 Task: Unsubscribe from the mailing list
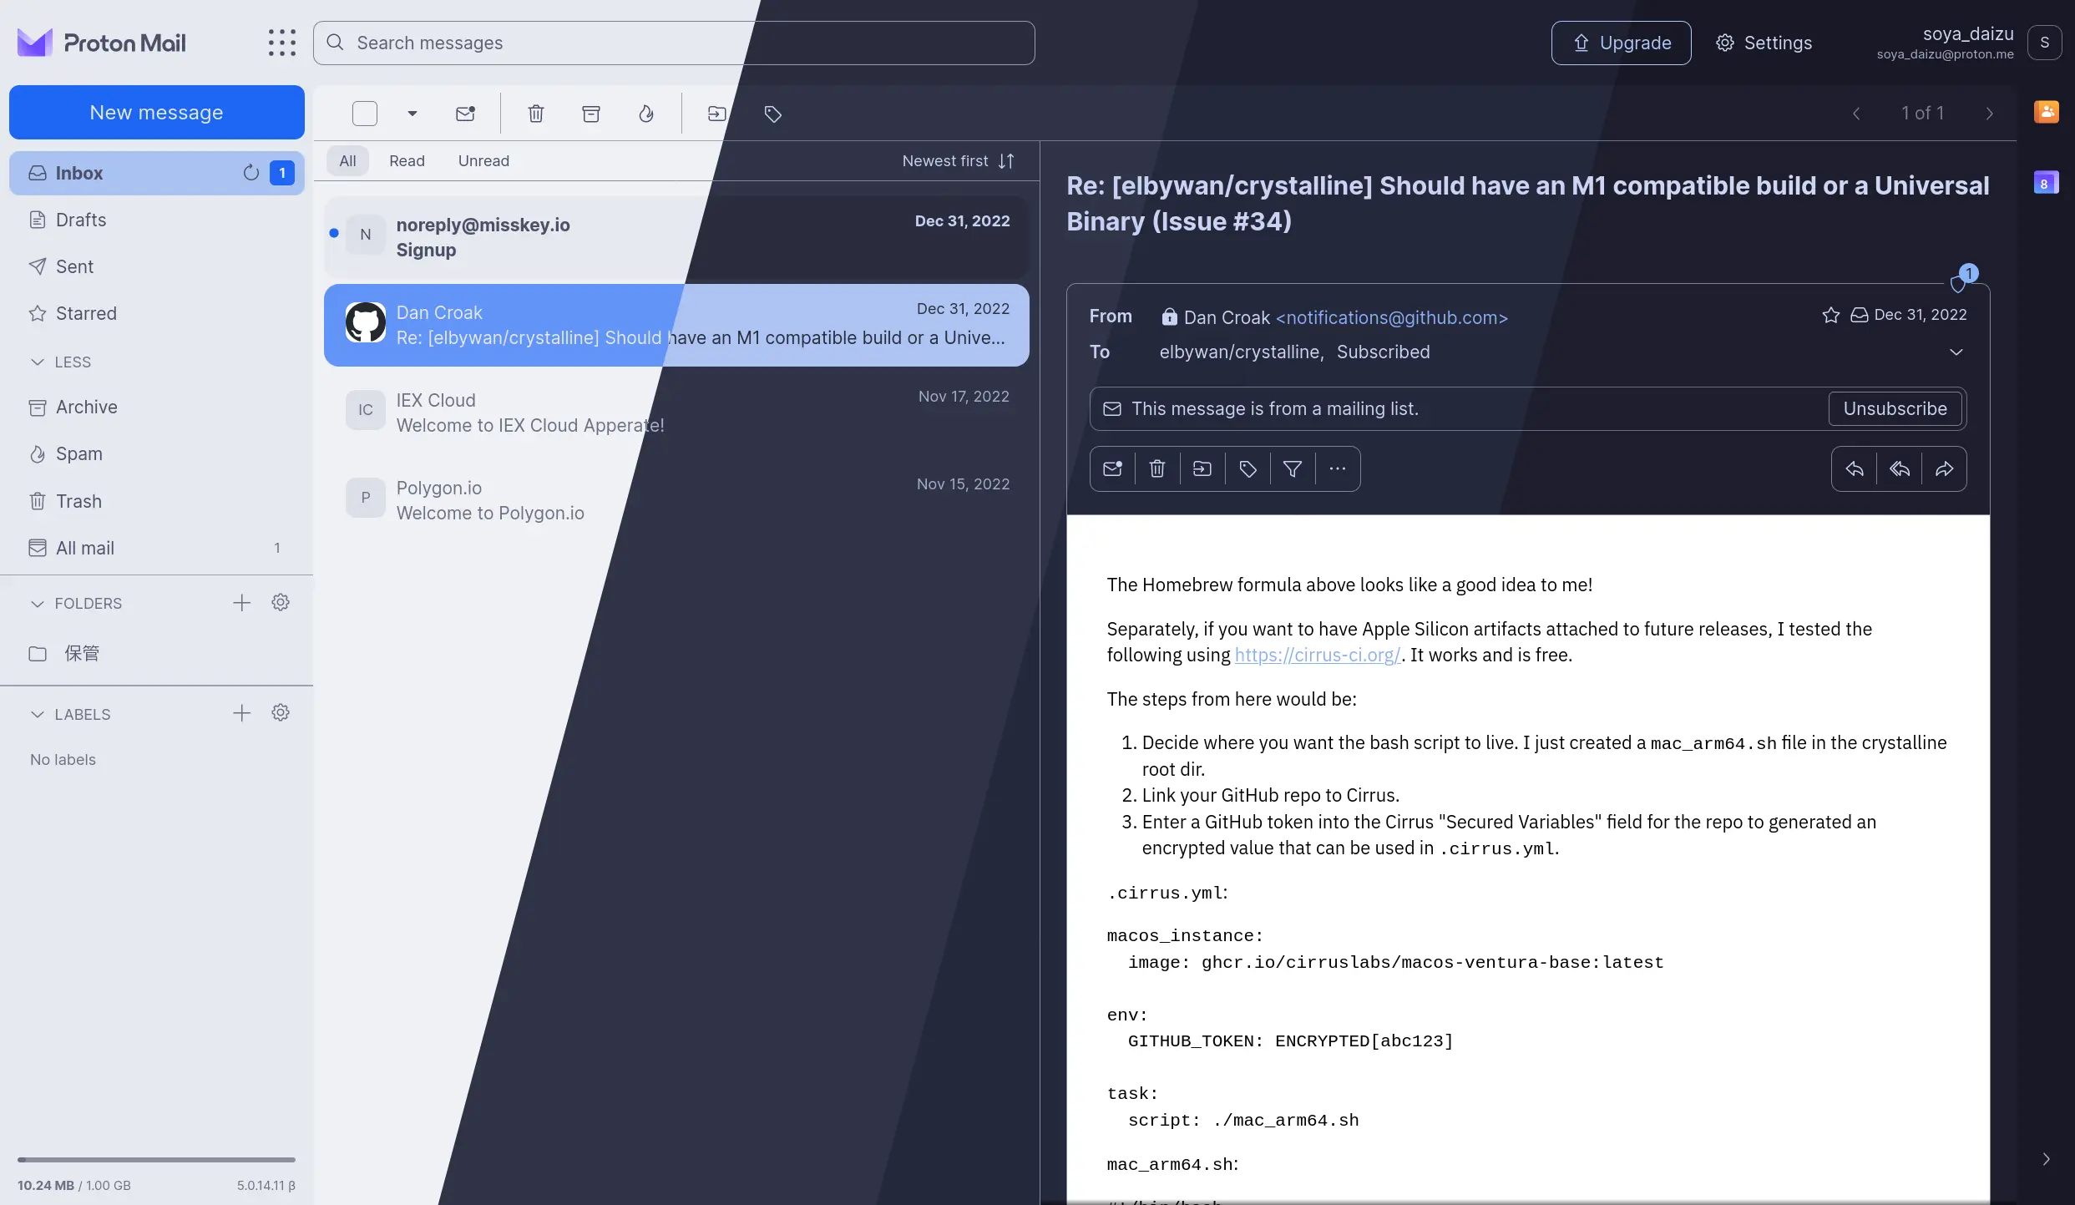pyautogui.click(x=1895, y=408)
